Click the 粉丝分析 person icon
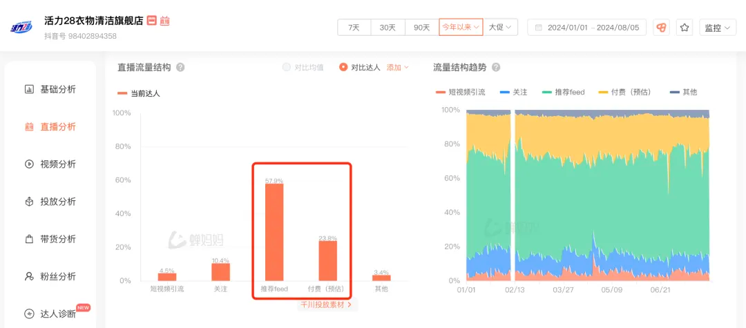746x328 pixels. 29,276
